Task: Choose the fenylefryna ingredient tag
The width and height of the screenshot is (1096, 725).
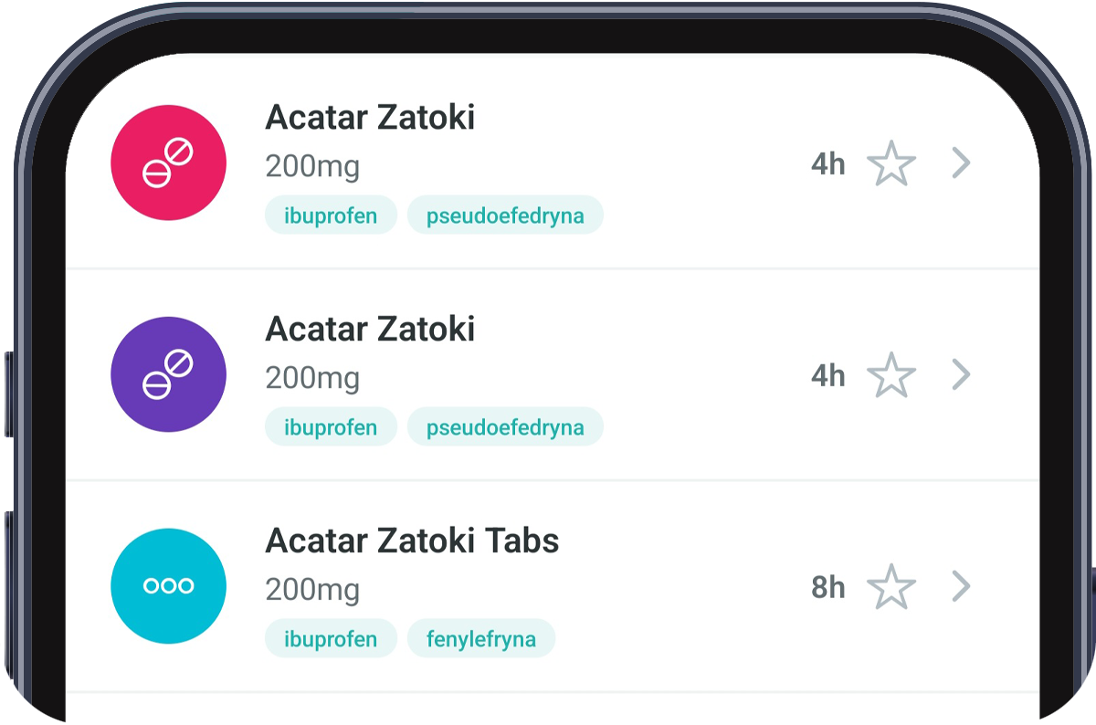Action: pos(480,638)
